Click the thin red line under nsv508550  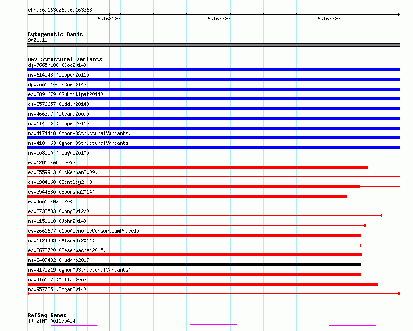[213, 157]
